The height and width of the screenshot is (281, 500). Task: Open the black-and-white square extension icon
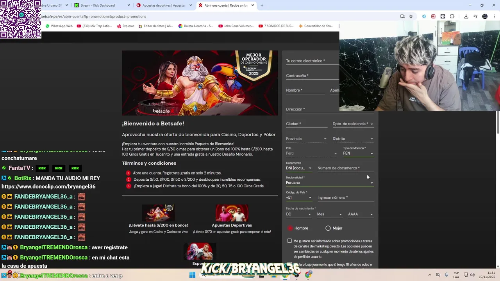443,16
